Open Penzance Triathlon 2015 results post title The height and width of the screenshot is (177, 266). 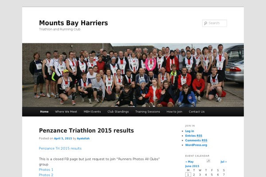click(86, 131)
